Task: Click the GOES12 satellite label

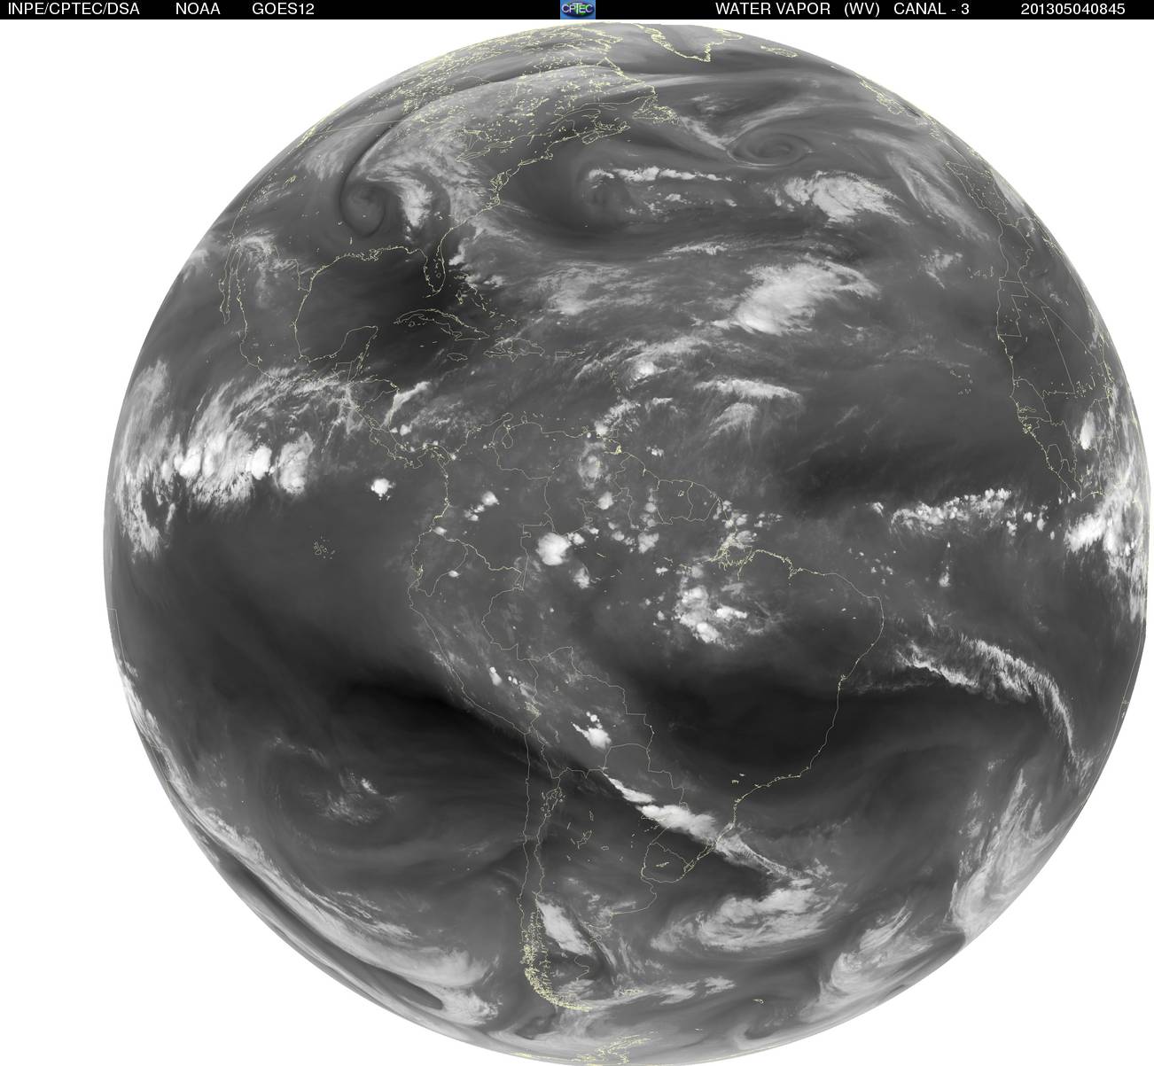Action: [x=284, y=9]
